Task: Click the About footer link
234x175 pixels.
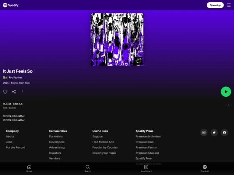Action: (x=10, y=137)
